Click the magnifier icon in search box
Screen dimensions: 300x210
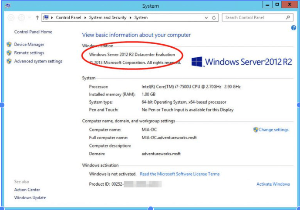pyautogui.click(x=288, y=18)
